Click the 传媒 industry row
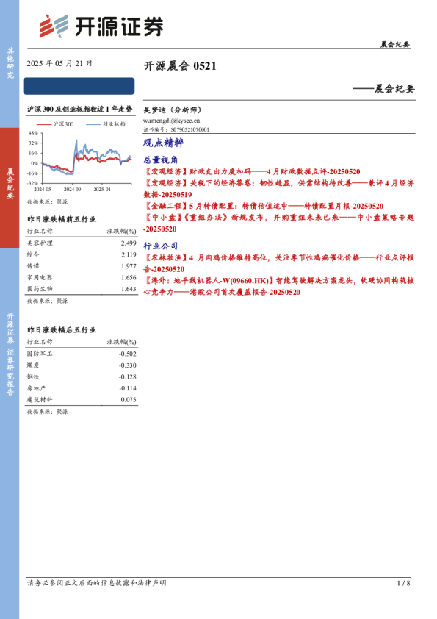This screenshot has height=619, width=437. [x=82, y=266]
